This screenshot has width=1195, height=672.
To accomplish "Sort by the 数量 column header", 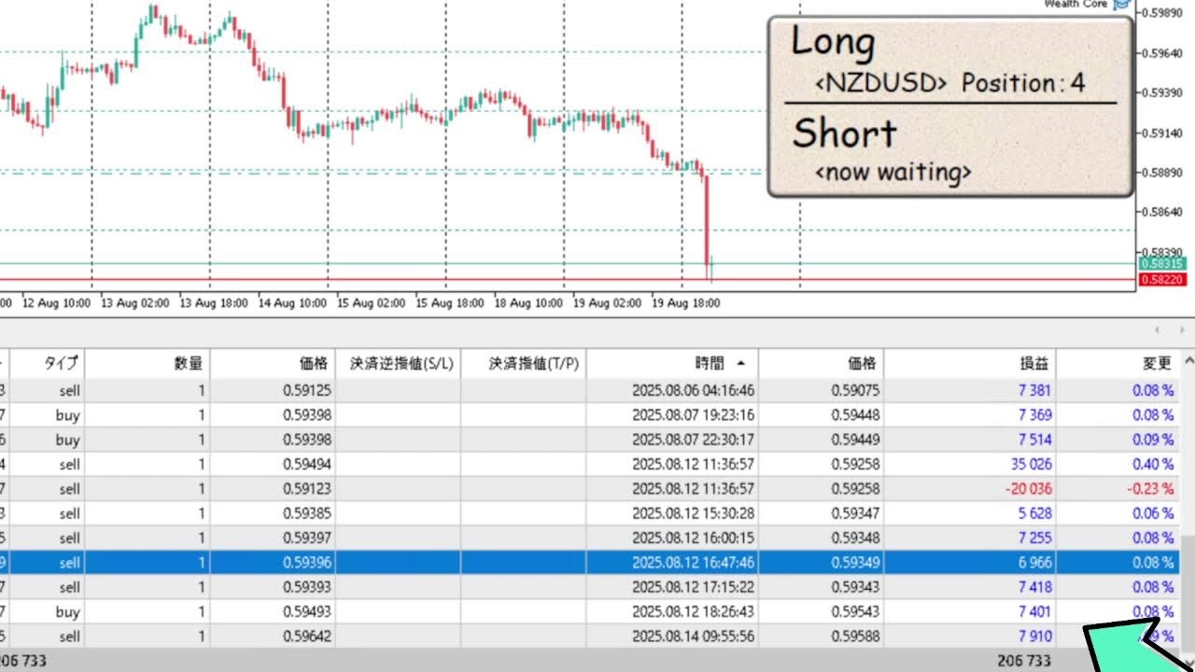I will click(187, 363).
